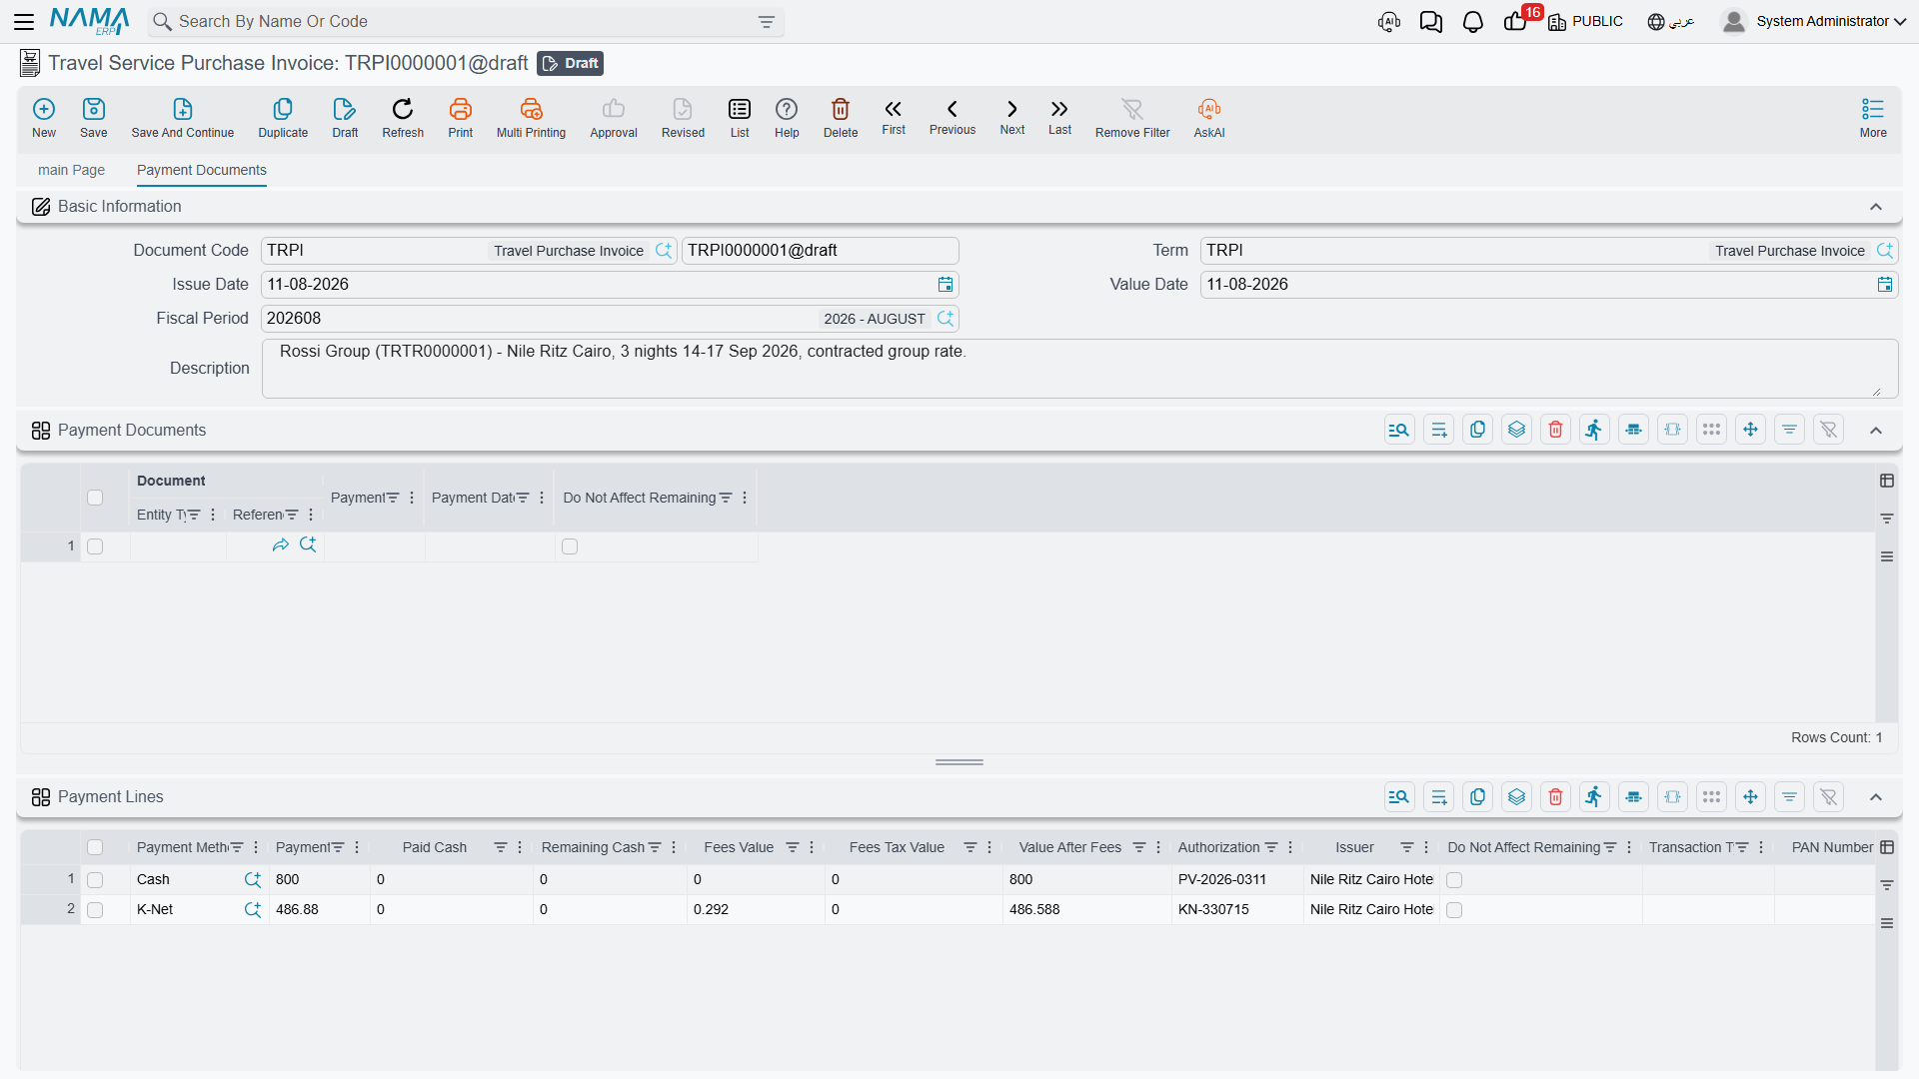The image size is (1919, 1079).
Task: Open approvals icon with badge 16
Action: click(1518, 19)
